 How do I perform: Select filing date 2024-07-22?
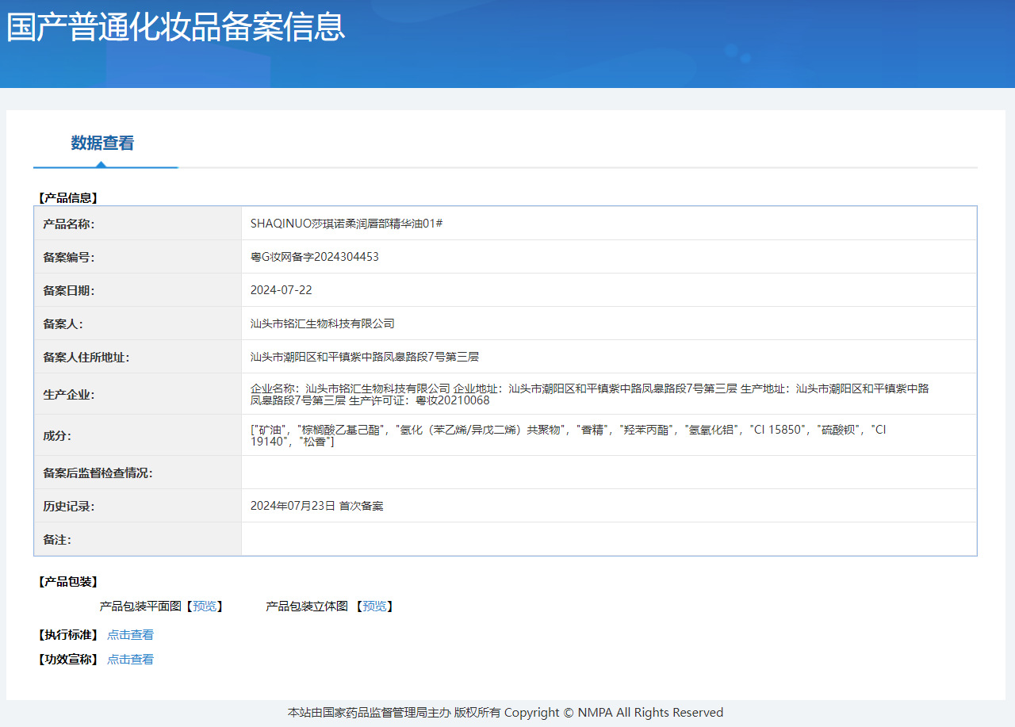pos(281,290)
